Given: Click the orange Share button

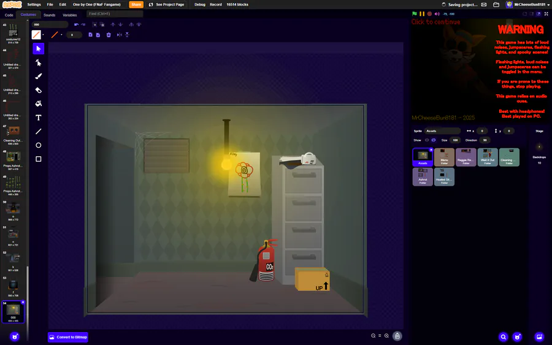Looking at the screenshot, I should 136,4.
